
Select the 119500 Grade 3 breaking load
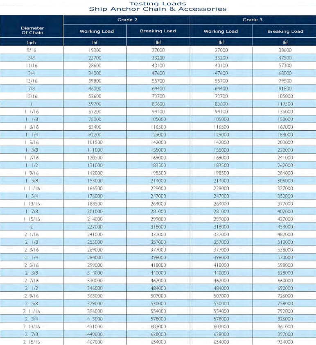285,104
